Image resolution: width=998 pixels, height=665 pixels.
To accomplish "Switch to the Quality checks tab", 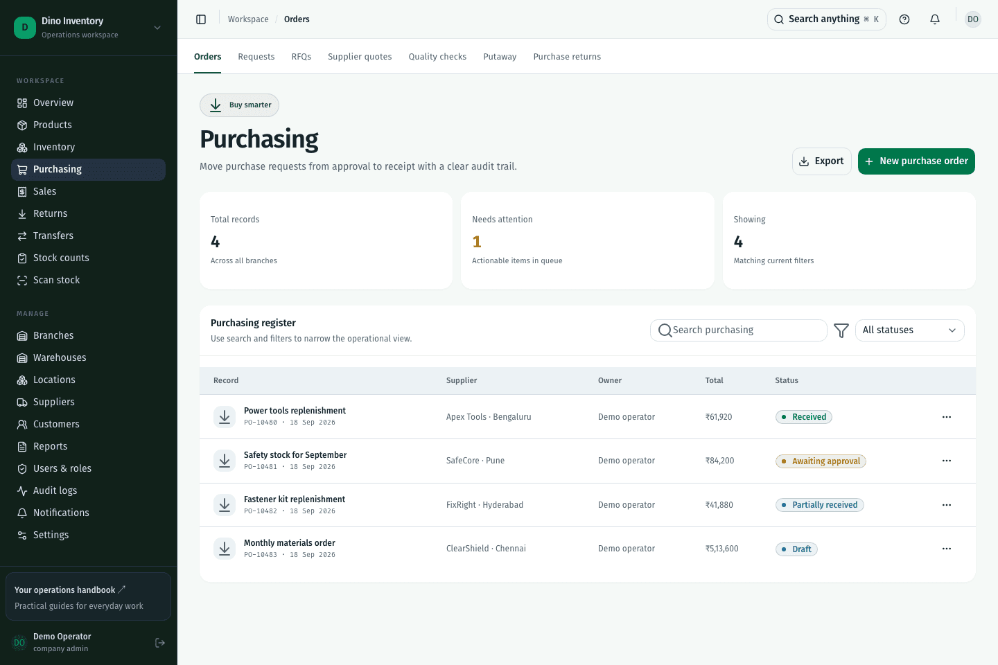I will click(x=437, y=57).
